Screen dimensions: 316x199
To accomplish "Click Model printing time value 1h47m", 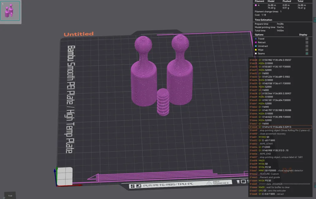I will point(280,27).
